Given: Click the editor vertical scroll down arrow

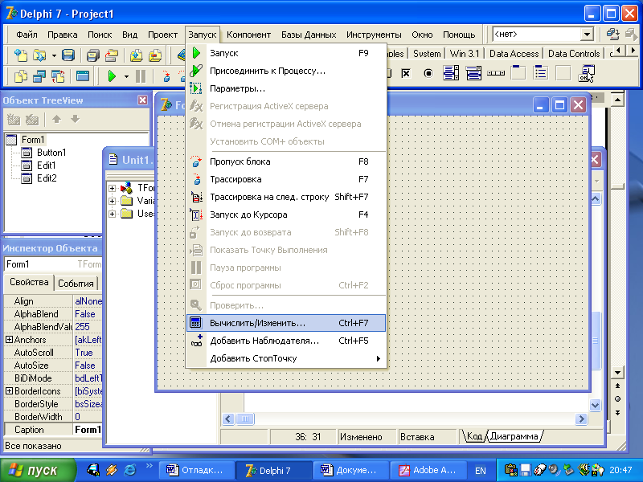Looking at the screenshot, I should (x=595, y=406).
